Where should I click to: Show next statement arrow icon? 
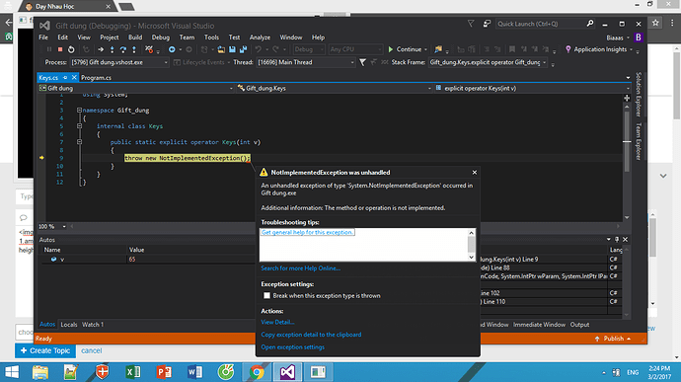[x=101, y=49]
